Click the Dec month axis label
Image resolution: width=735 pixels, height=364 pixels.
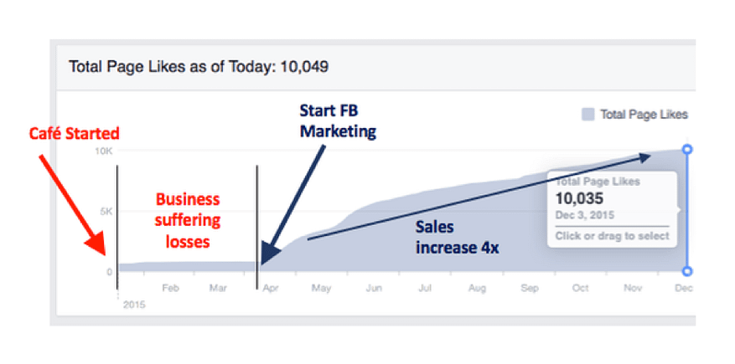pyautogui.click(x=683, y=288)
